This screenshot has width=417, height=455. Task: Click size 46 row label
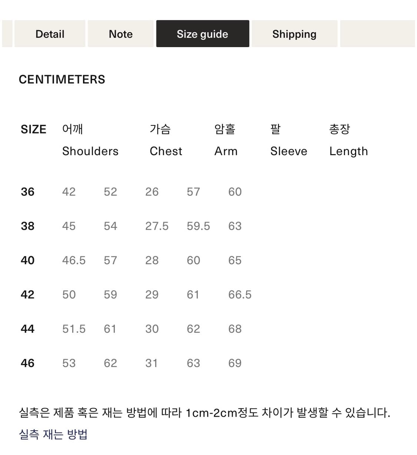click(x=27, y=363)
